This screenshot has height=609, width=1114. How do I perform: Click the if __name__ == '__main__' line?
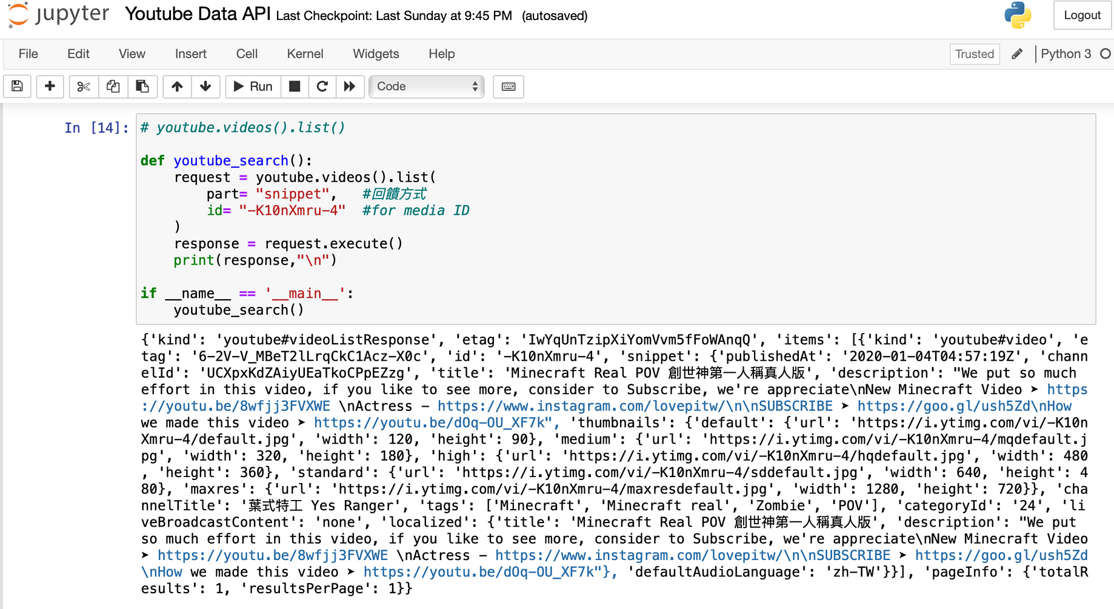coord(247,293)
